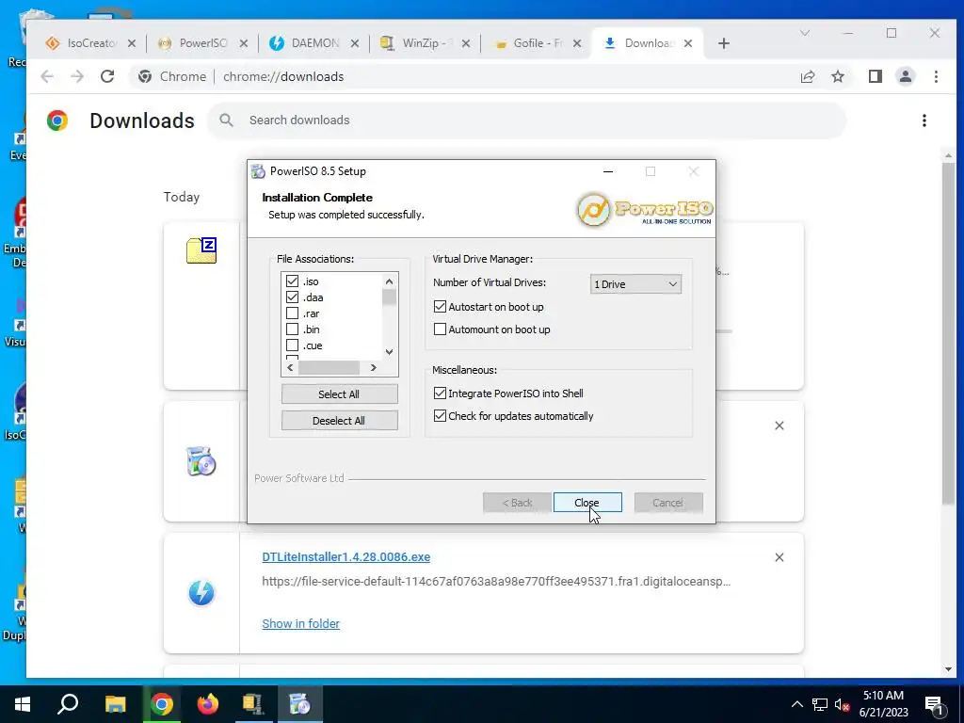The image size is (964, 723).
Task: Click DAEMON Tools file icon in downloads
Action: [201, 593]
